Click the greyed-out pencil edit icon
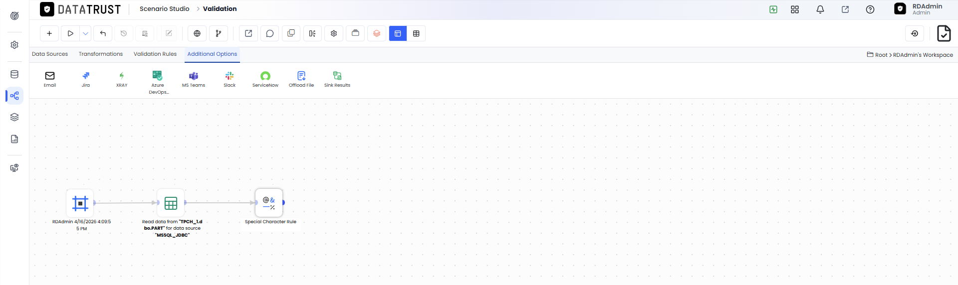 (169, 33)
